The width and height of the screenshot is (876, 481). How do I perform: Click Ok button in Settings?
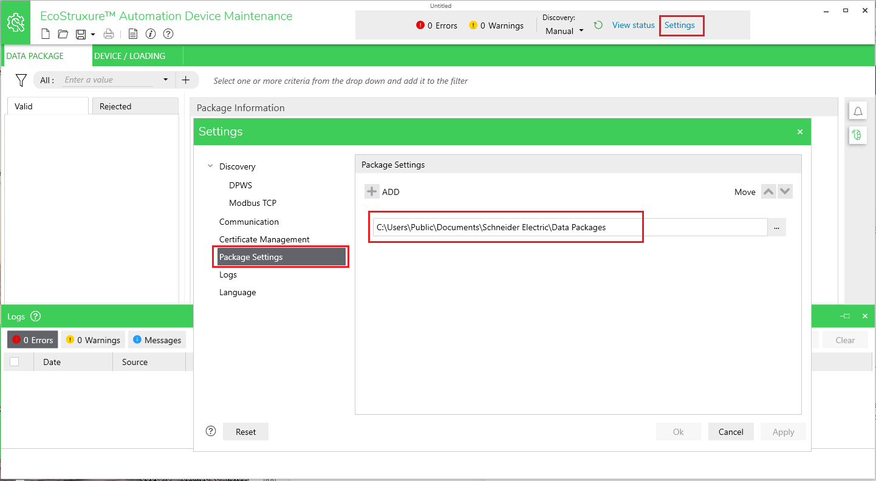679,432
